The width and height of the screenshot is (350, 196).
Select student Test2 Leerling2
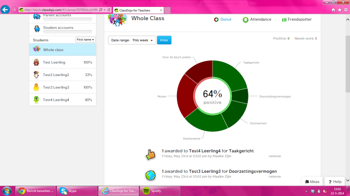coord(63,75)
